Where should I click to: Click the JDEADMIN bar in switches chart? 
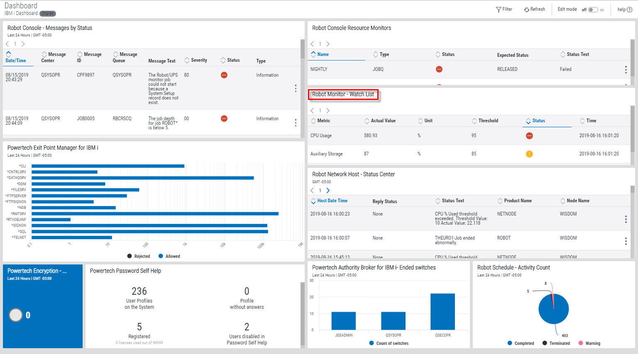pyautogui.click(x=344, y=321)
